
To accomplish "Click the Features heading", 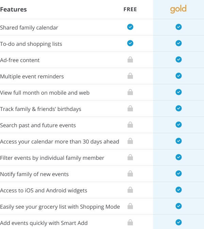I will pos(13,9).
